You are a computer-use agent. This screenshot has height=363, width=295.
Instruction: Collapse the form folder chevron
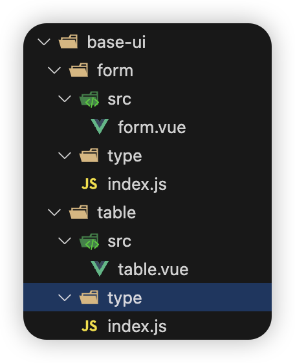(x=54, y=70)
